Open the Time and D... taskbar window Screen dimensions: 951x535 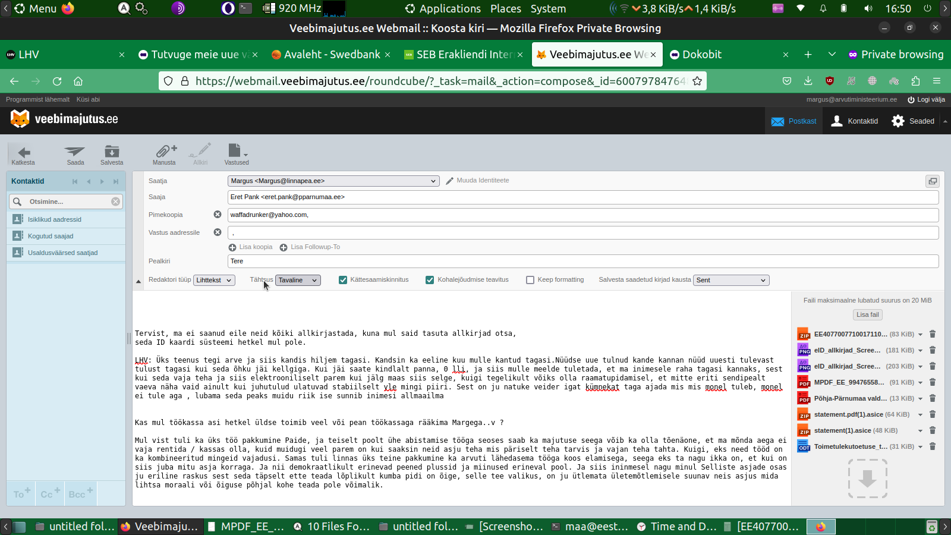(676, 526)
